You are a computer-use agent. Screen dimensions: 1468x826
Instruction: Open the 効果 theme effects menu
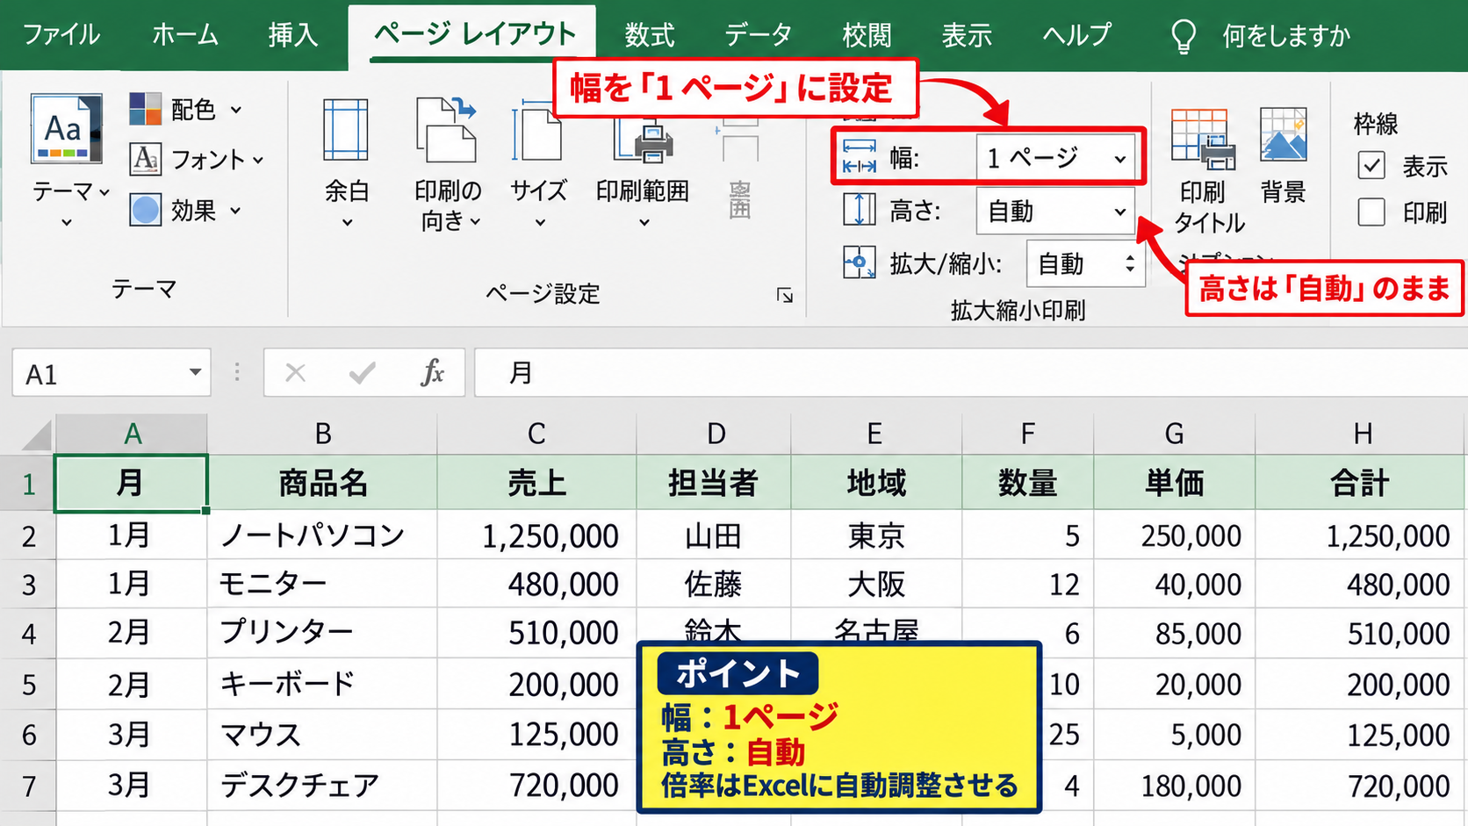pos(185,211)
